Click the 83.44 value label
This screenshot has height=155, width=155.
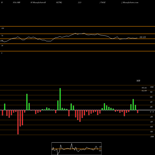[144, 88]
